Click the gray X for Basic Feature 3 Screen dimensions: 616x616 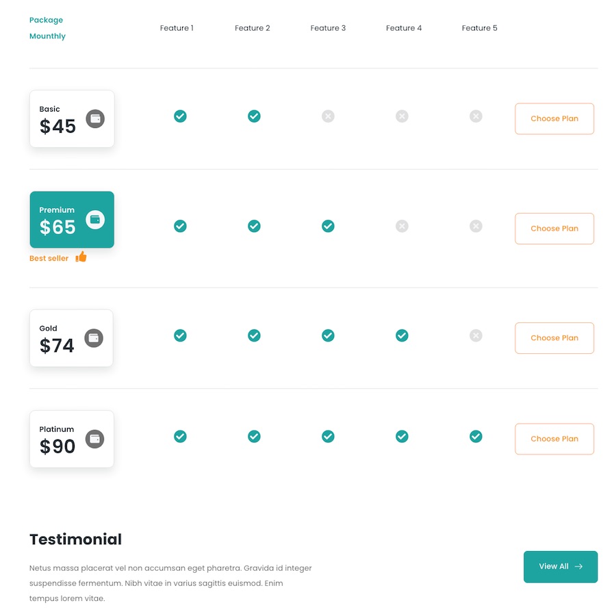[x=328, y=116]
